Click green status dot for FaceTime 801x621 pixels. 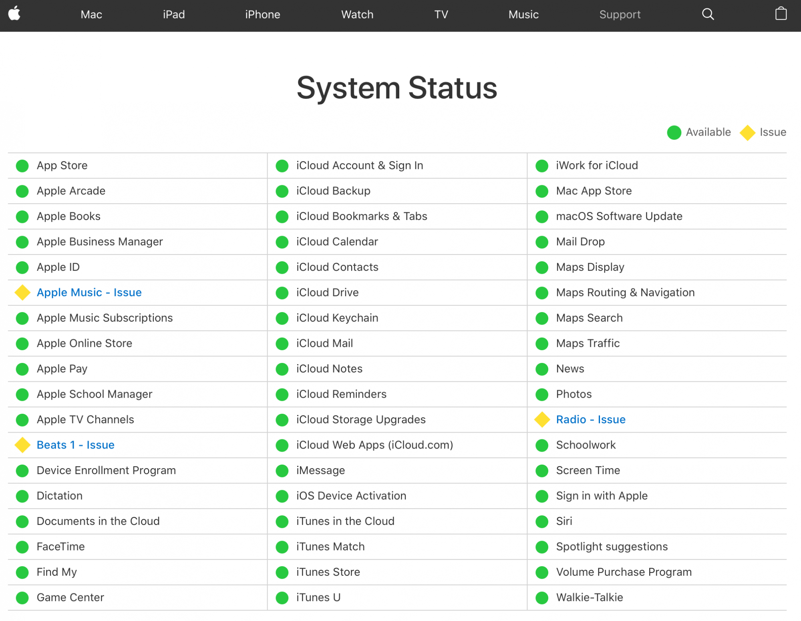point(22,547)
